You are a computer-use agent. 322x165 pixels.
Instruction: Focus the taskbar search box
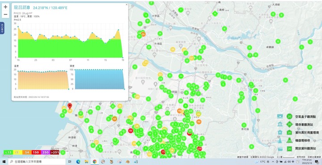click(x=37, y=162)
